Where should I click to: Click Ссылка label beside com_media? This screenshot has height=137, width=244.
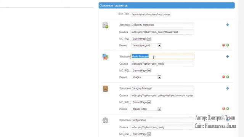[124, 64]
